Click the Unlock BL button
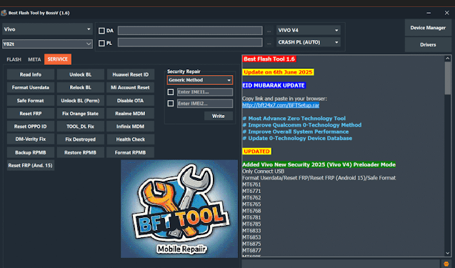This screenshot has height=268, width=455. click(x=81, y=74)
